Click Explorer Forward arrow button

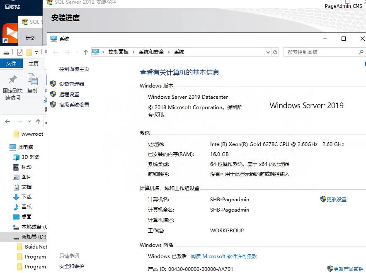[x=20, y=122]
